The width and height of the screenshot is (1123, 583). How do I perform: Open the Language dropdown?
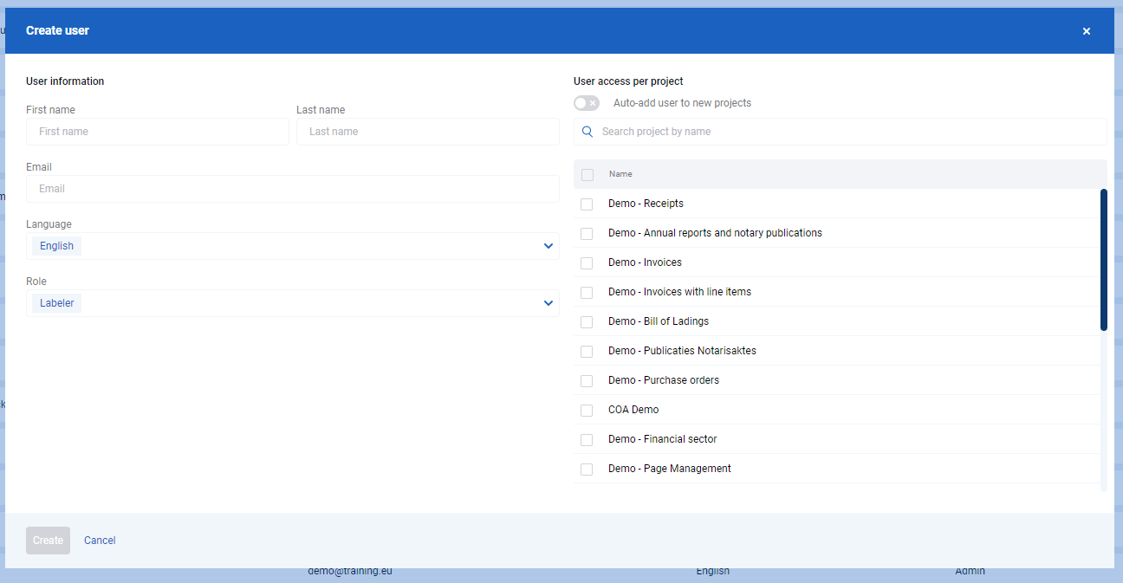293,246
